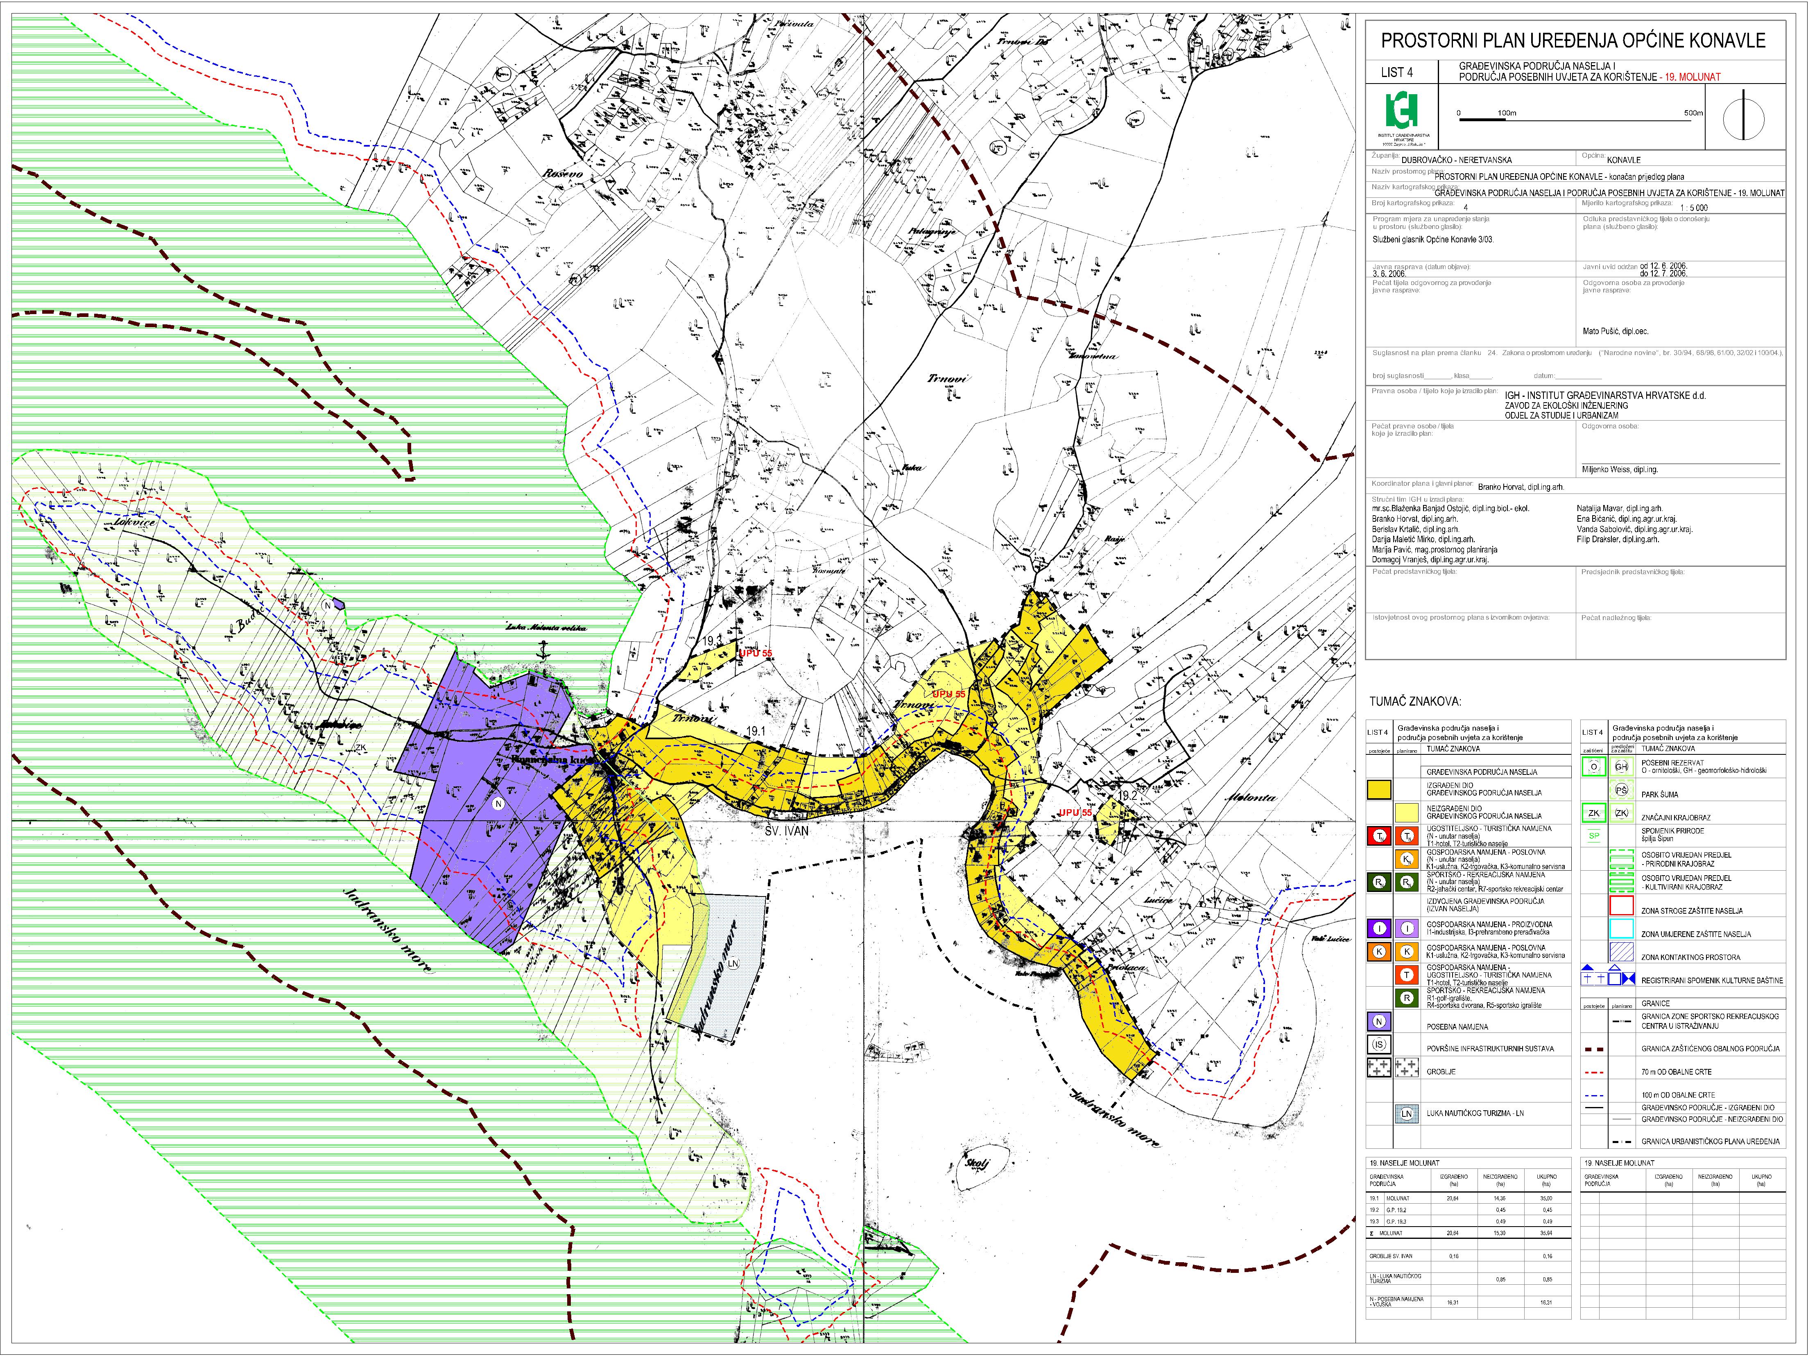1808x1356 pixels.
Task: Click the existing dark purple I production symbol
Action: coord(1379,928)
